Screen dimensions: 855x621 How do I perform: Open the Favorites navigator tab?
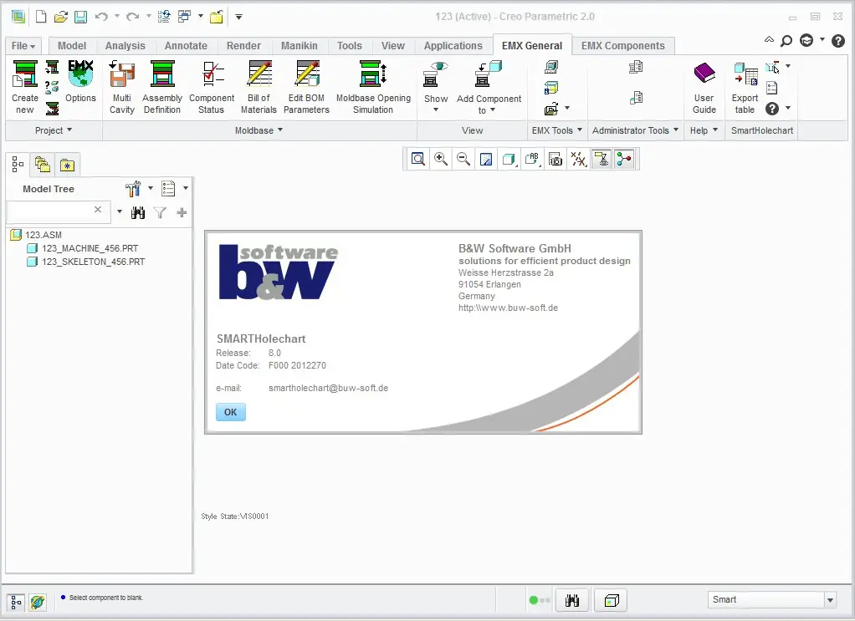pos(67,165)
